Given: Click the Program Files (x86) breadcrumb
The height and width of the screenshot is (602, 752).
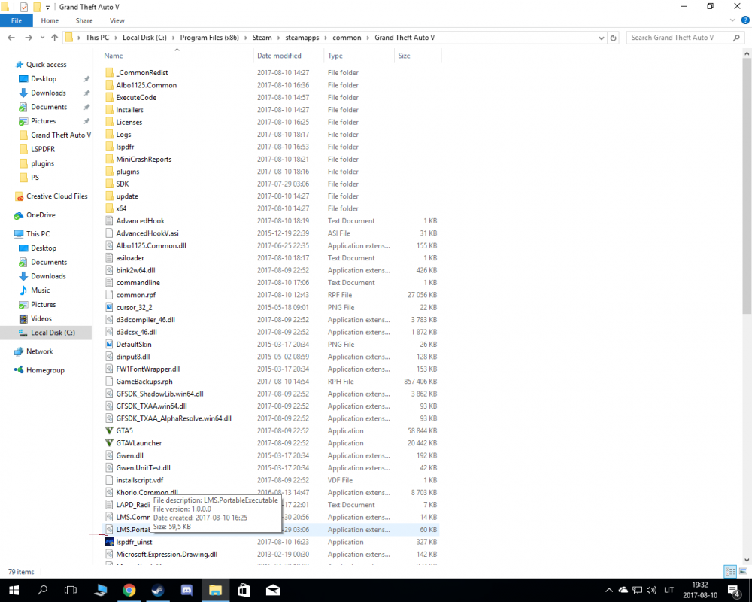Looking at the screenshot, I should tap(210, 38).
